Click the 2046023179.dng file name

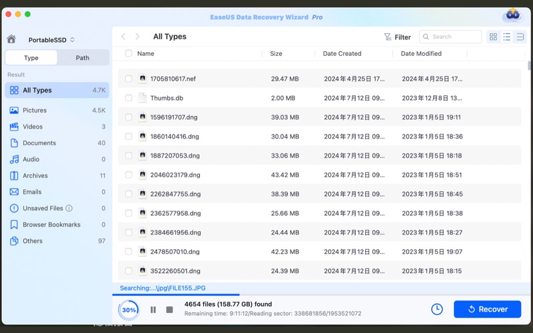pyautogui.click(x=175, y=174)
